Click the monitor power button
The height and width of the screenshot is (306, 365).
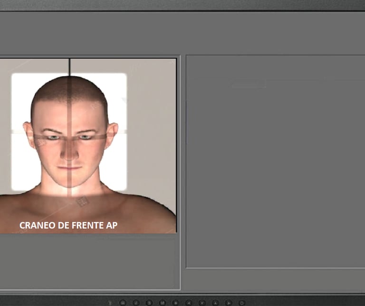pos(242,303)
